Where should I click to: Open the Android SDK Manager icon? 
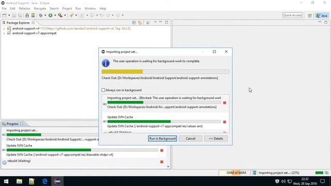coord(27,15)
